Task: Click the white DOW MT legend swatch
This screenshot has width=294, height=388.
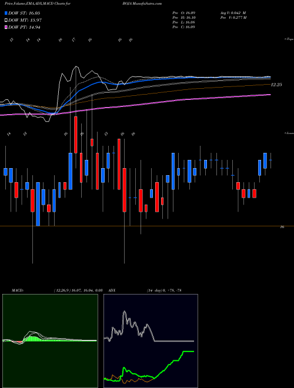Action: [6, 21]
